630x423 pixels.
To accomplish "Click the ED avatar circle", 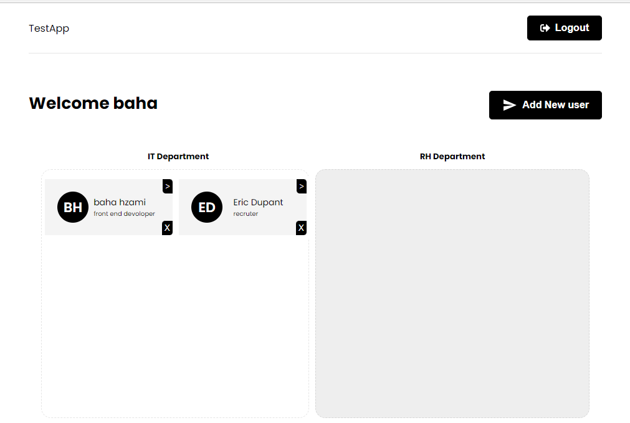I will coord(206,207).
